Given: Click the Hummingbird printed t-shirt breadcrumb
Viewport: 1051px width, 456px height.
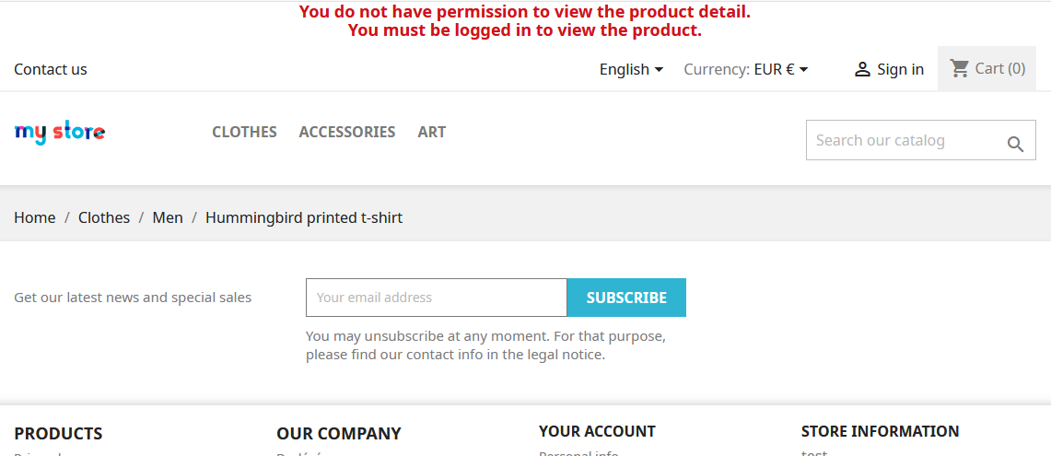Looking at the screenshot, I should (x=304, y=217).
